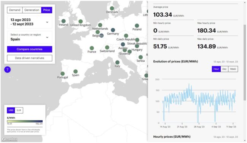Open the country or region selector

(30, 37)
